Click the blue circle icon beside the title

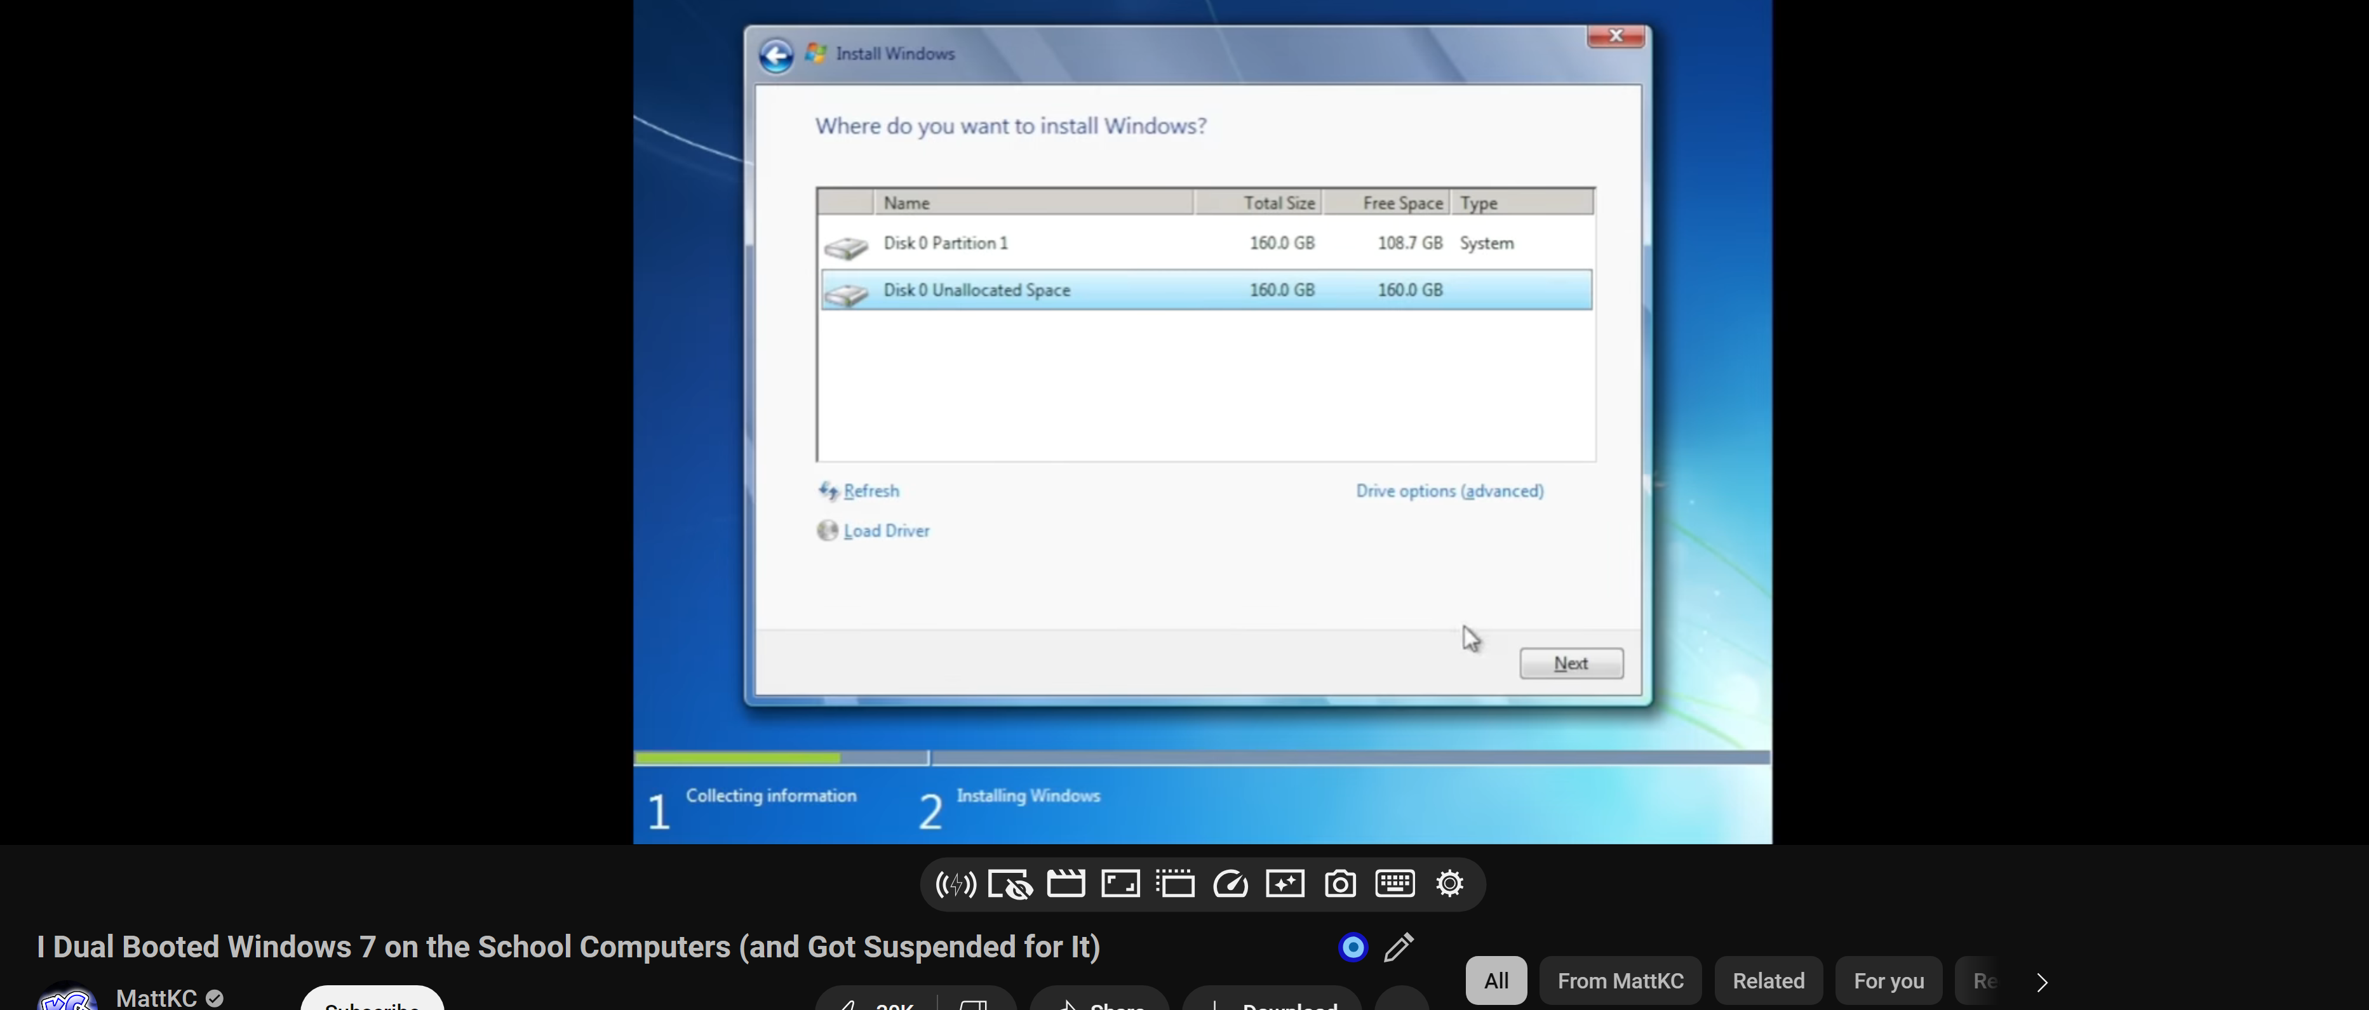tap(1353, 947)
